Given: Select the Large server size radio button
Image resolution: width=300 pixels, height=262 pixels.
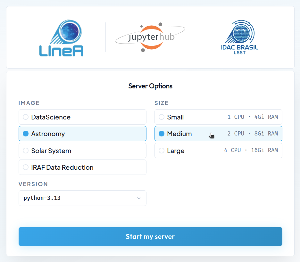Looking at the screenshot, I should tap(162, 151).
